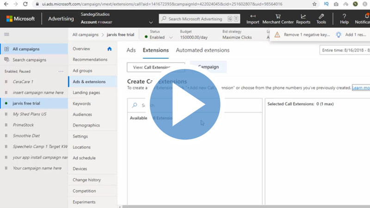Go to Ad groups
Viewport: 370px width, 208px height.
(x=82, y=71)
